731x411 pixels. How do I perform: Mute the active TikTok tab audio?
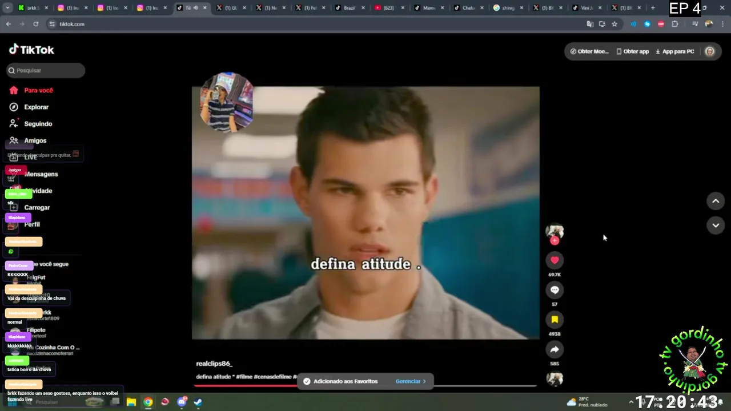coord(195,8)
